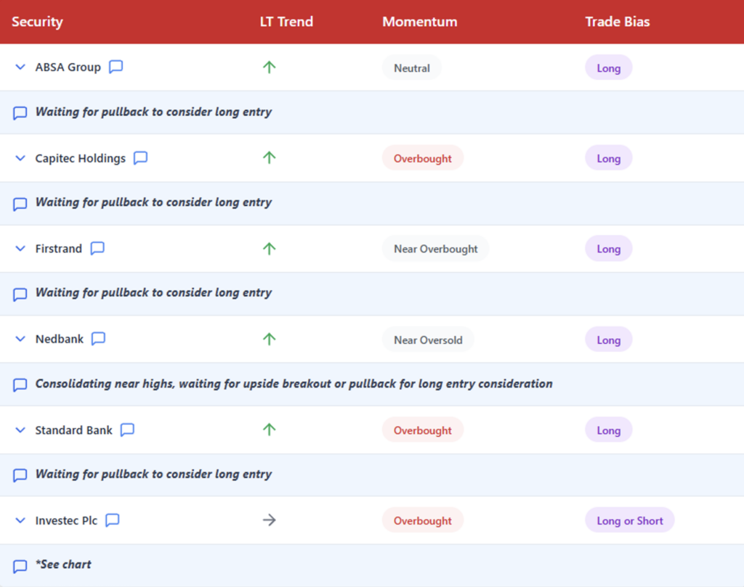Click comment icon next to ABSA Group

tap(116, 67)
